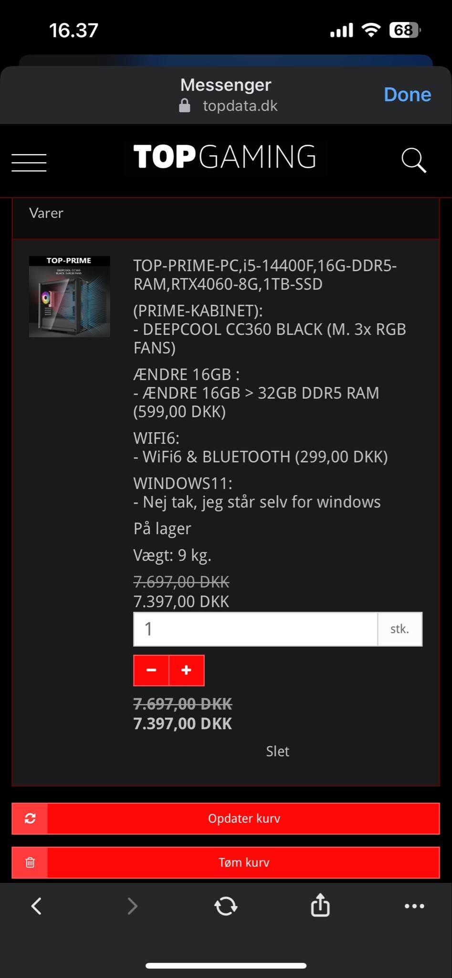Open the TOP-PRIME PC product thumbnail

(70, 297)
